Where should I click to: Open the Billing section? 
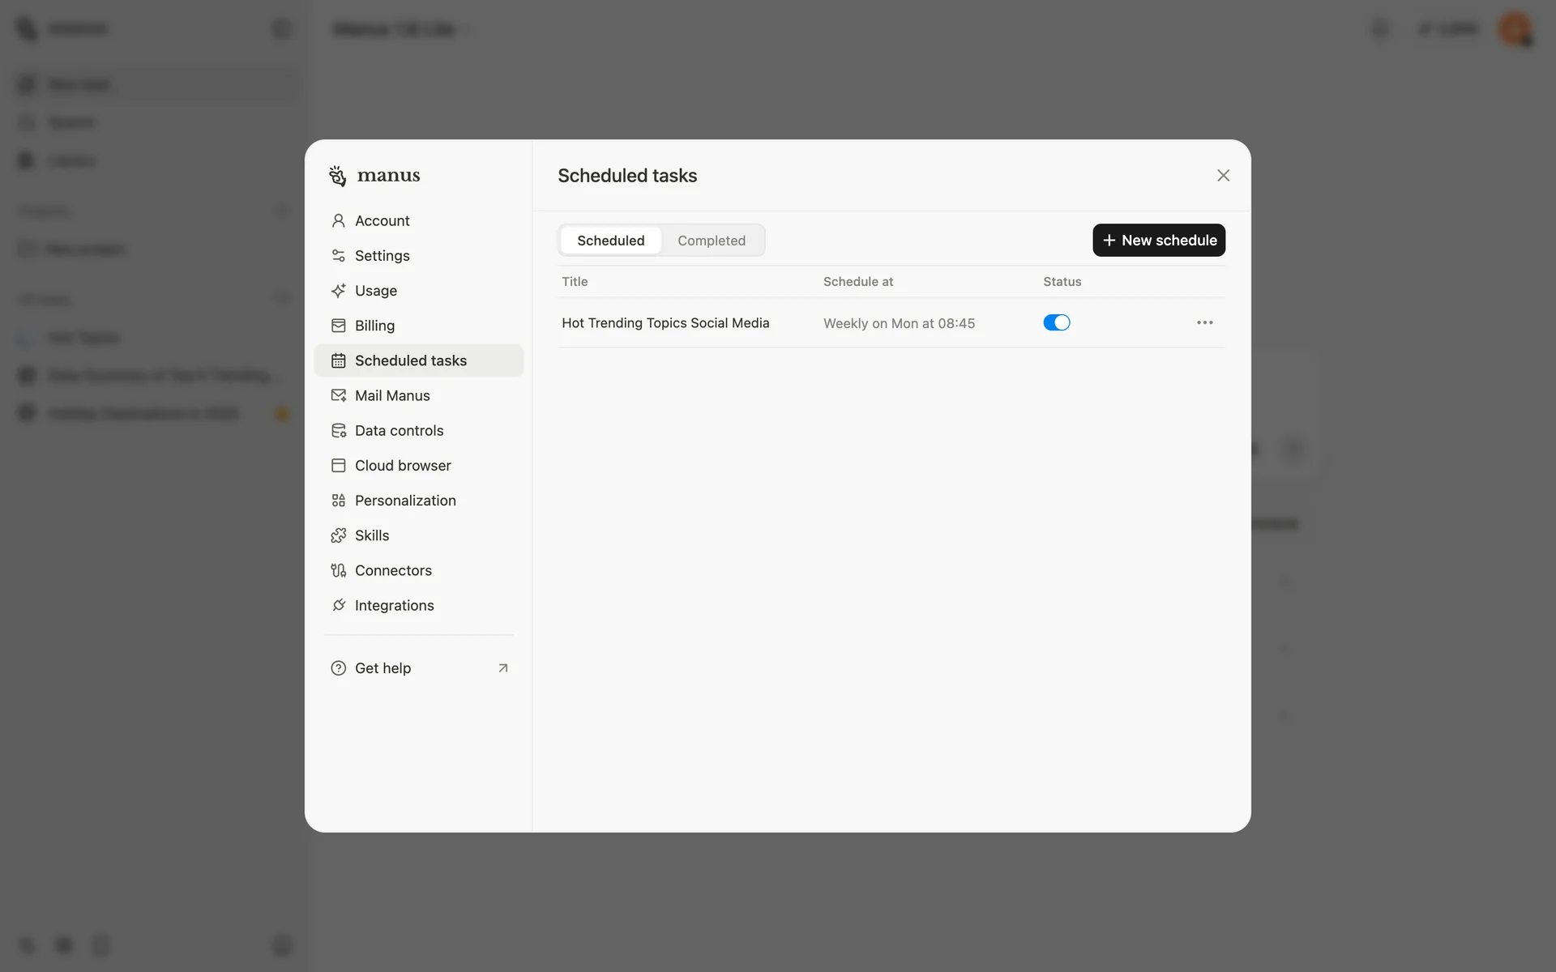(x=418, y=326)
